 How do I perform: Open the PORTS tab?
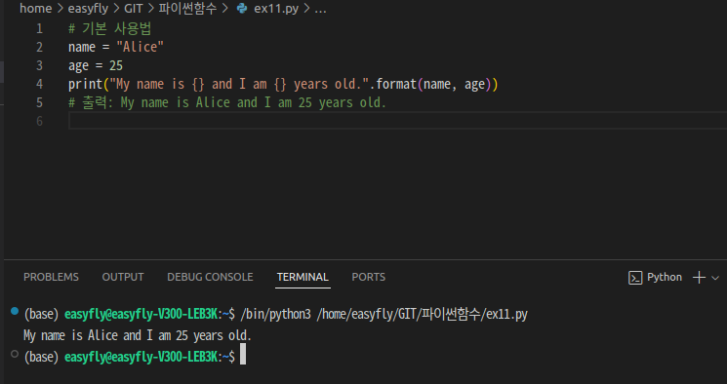[369, 277]
